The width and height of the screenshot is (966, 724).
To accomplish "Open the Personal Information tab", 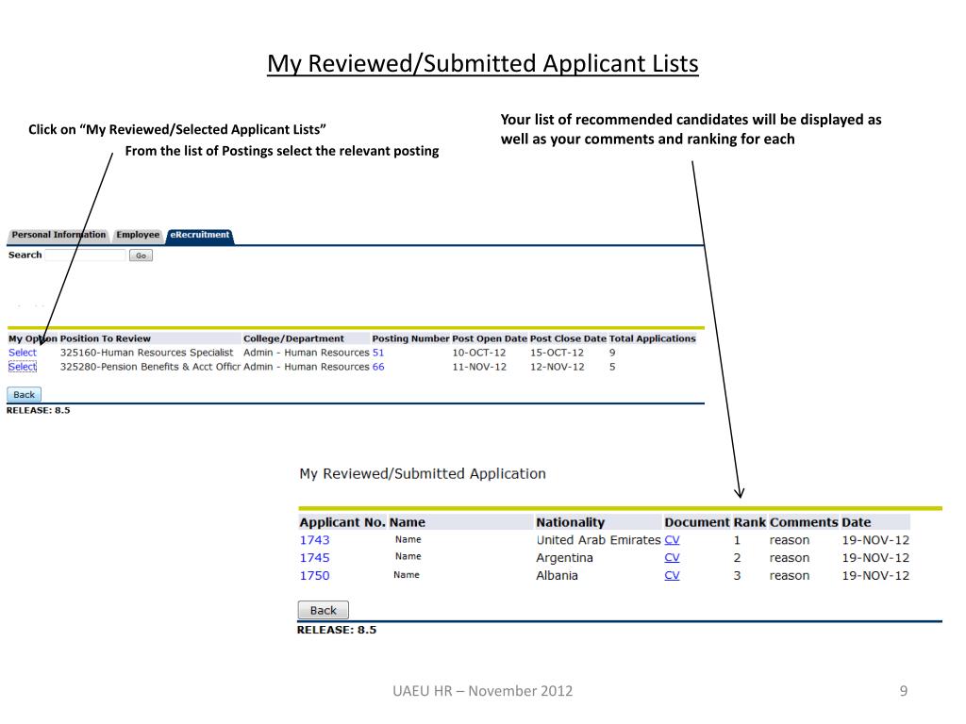I will click(x=58, y=235).
